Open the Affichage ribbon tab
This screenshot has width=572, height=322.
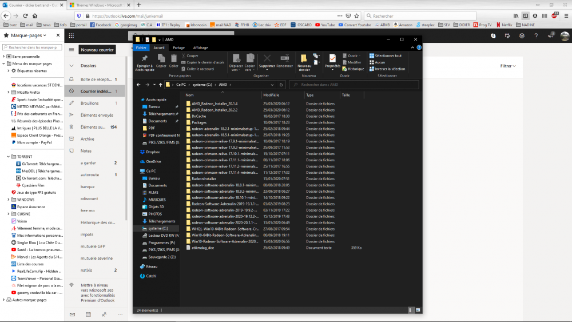tap(200, 47)
